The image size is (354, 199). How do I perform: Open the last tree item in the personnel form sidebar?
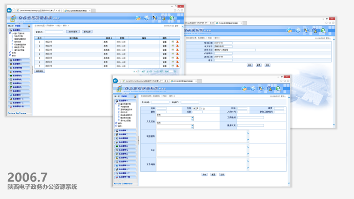(119, 126)
